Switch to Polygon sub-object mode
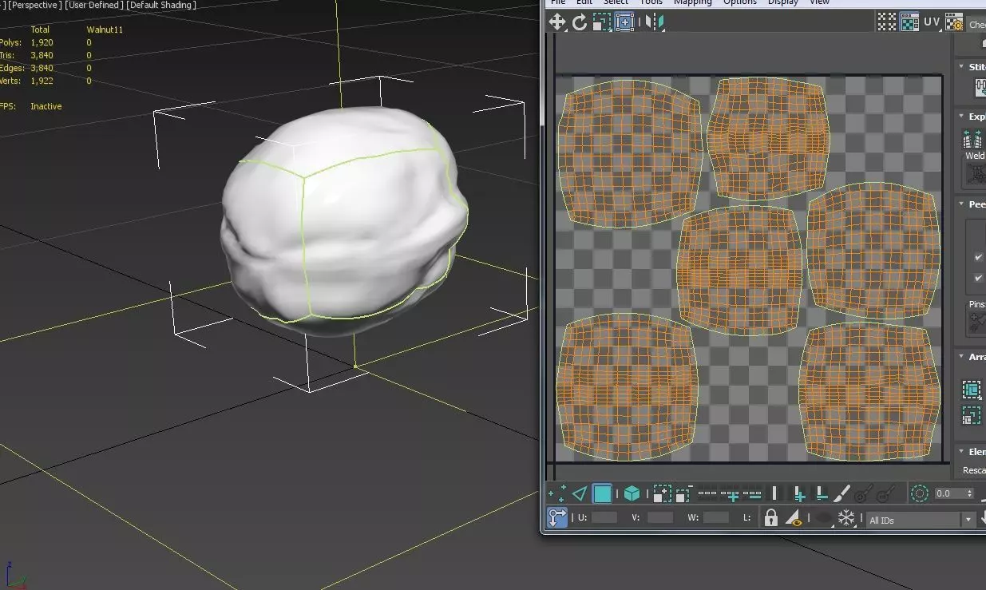This screenshot has height=590, width=986. pos(603,494)
